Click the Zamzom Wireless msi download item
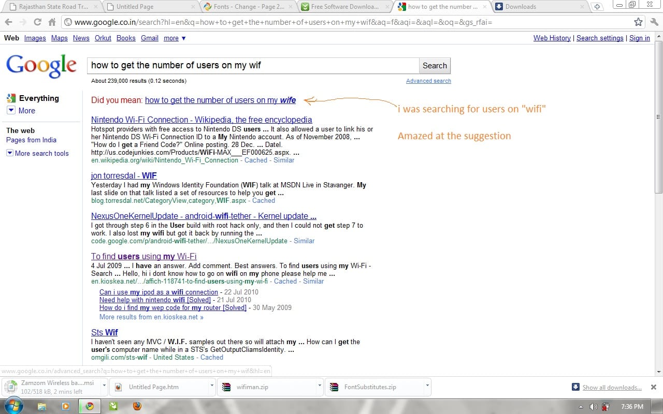Image resolution: width=663 pixels, height=414 pixels. pos(51,387)
